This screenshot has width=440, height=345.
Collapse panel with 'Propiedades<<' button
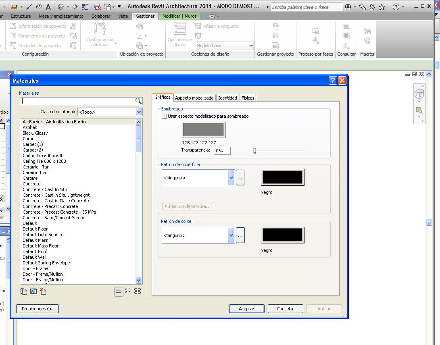click(x=37, y=309)
